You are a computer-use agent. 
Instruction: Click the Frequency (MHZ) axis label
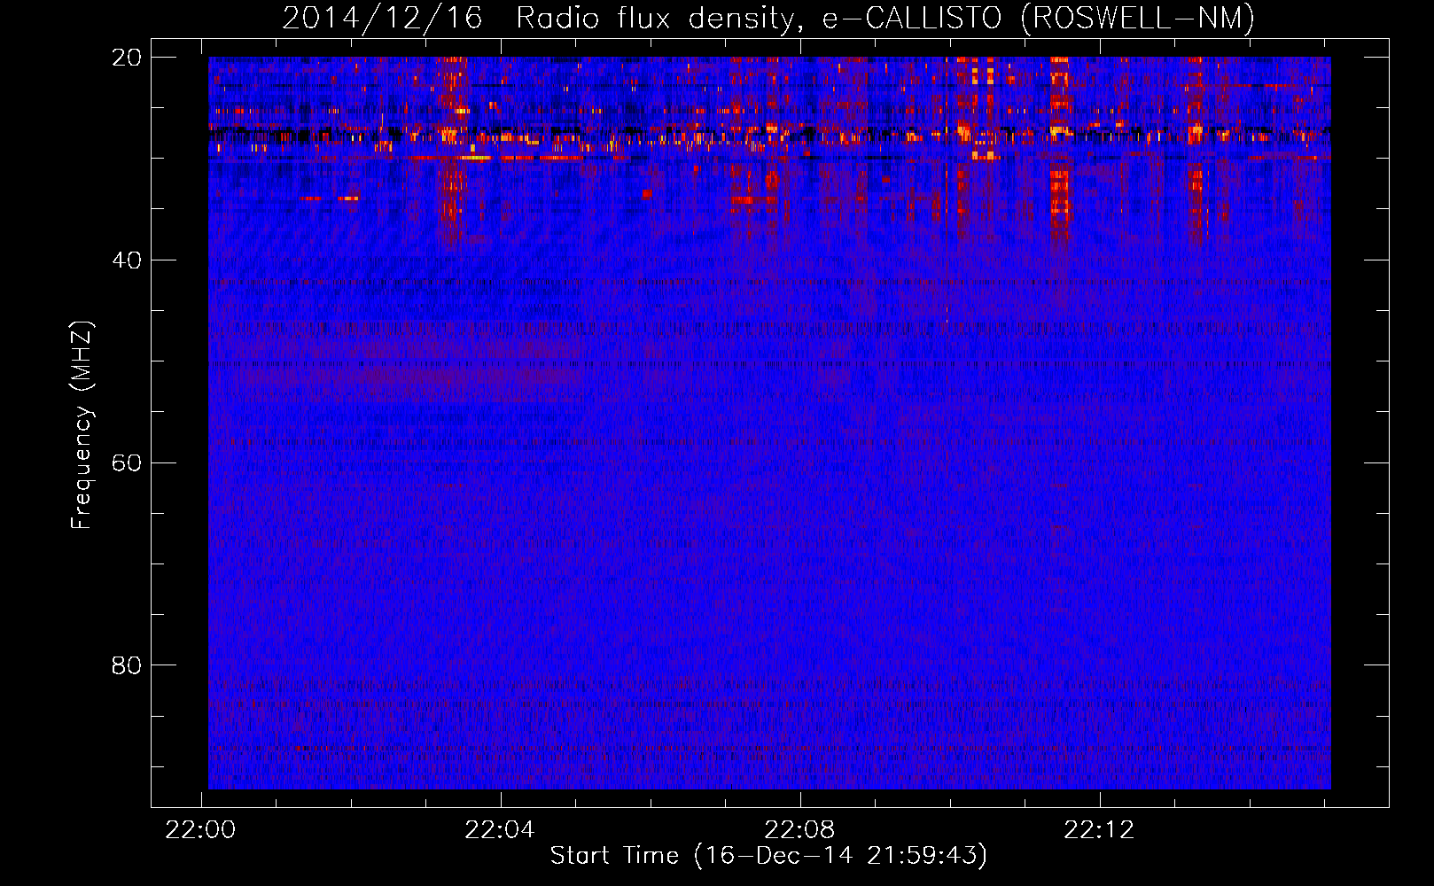tap(82, 425)
